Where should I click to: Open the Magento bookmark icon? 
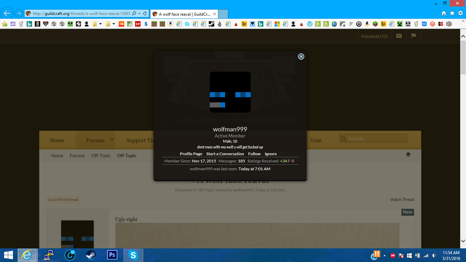point(433,24)
